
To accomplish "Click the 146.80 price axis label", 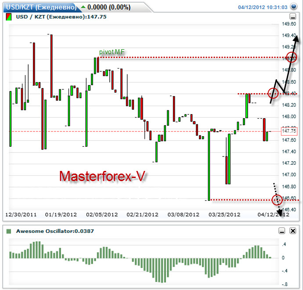I will 289,187.
